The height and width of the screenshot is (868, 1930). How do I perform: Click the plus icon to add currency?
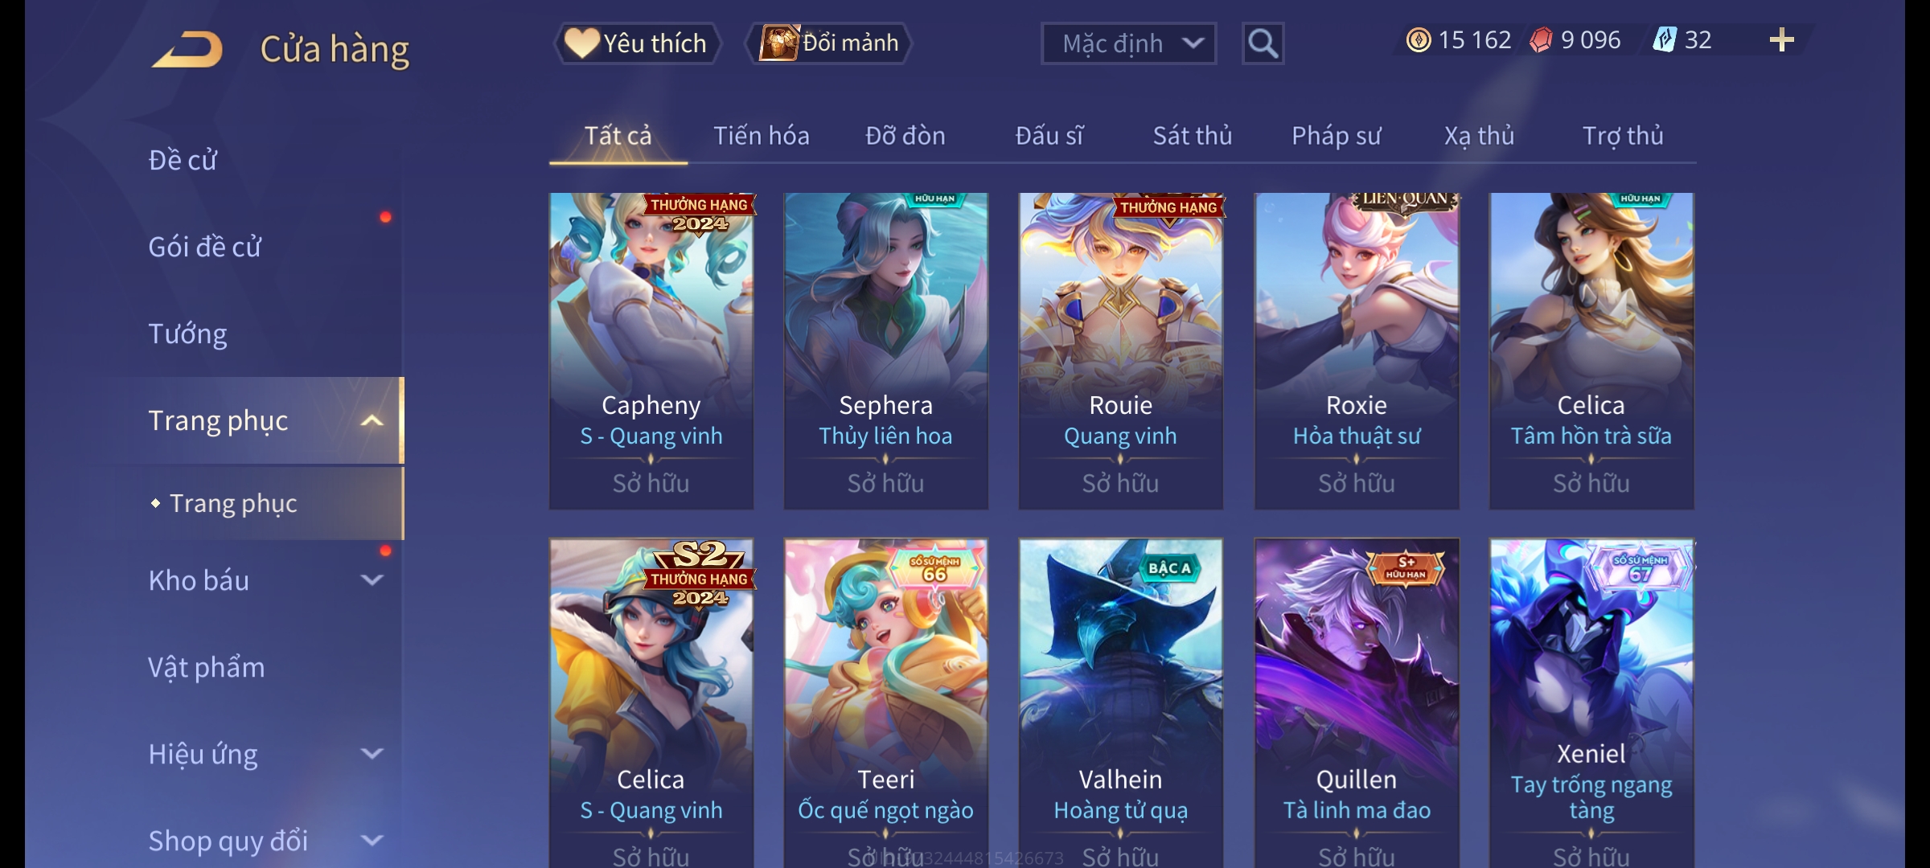[1782, 40]
